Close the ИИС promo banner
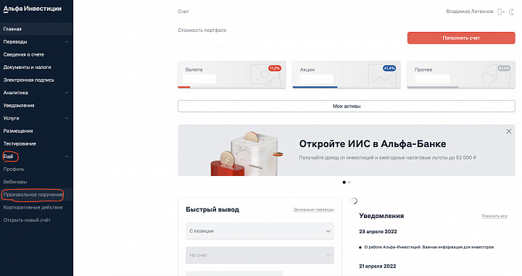Image resolution: width=522 pixels, height=276 pixels. click(509, 131)
